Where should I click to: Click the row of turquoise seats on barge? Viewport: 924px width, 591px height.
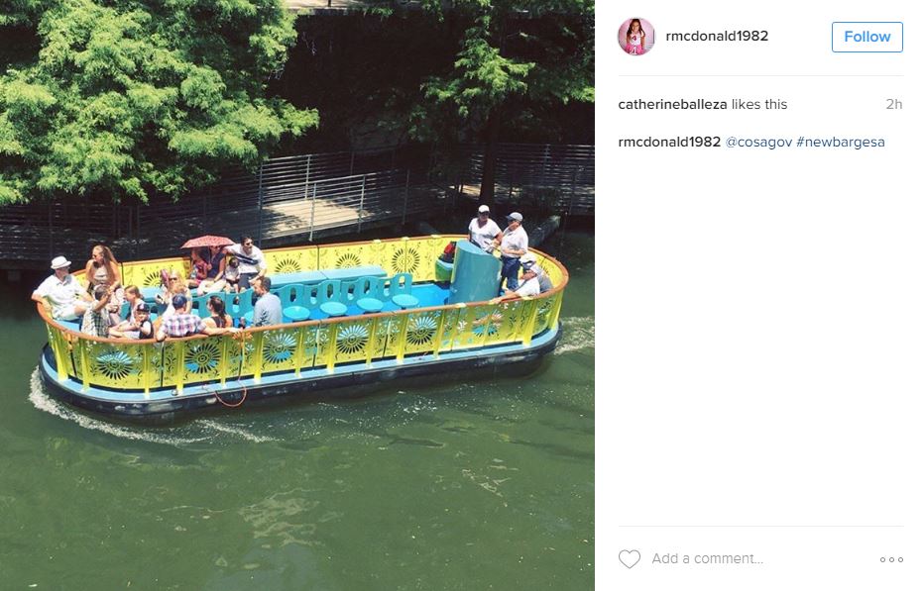pos(348,297)
